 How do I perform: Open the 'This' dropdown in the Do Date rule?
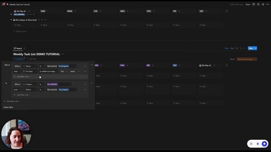point(64,71)
